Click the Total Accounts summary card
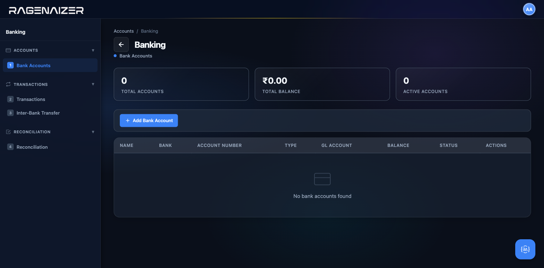This screenshot has height=268, width=544. click(x=181, y=84)
